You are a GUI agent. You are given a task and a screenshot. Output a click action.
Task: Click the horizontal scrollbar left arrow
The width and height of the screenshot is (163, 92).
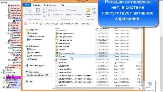coord(54,88)
